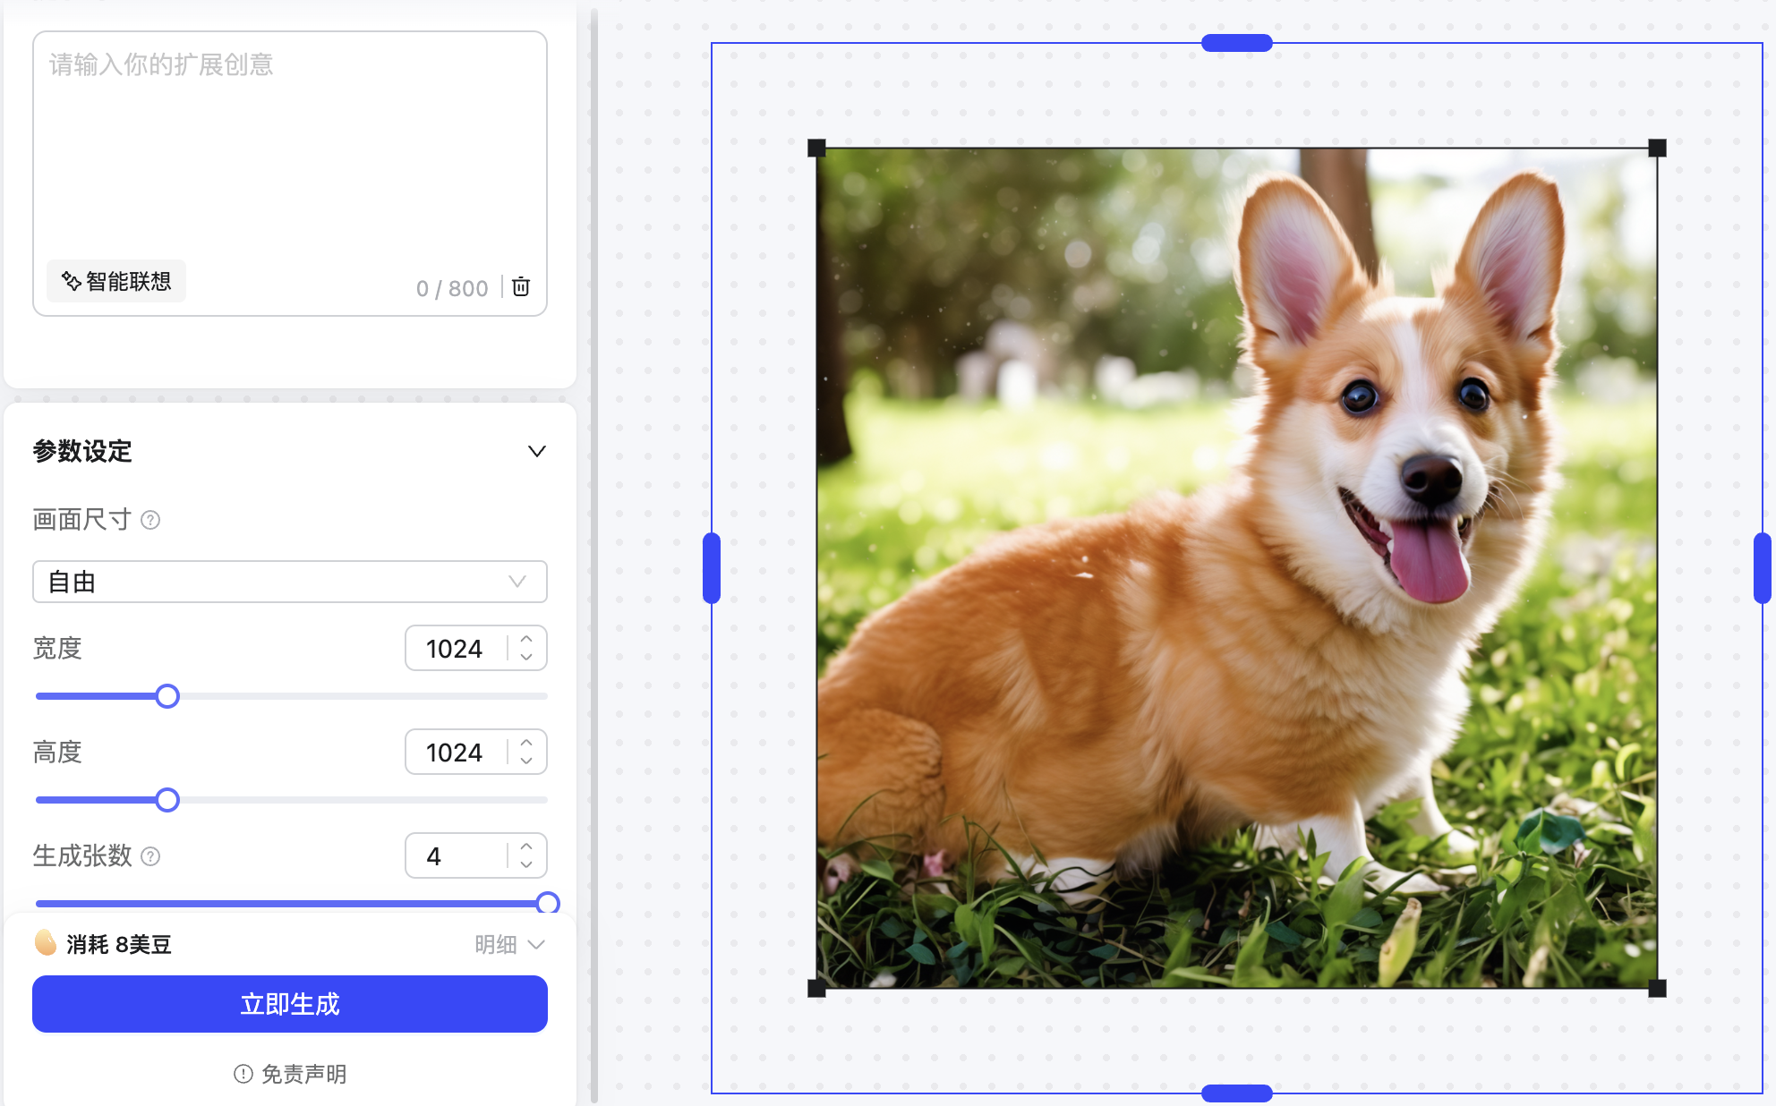Click the expansion prompt text area
The height and width of the screenshot is (1106, 1776).
pyautogui.click(x=289, y=152)
